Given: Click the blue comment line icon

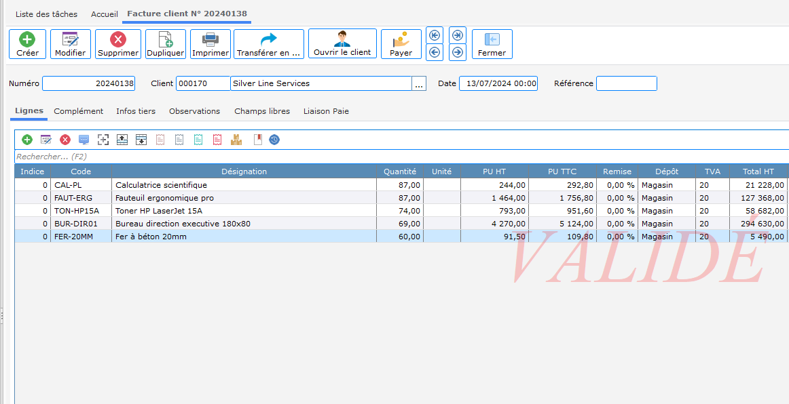Looking at the screenshot, I should pyautogui.click(x=84, y=140).
